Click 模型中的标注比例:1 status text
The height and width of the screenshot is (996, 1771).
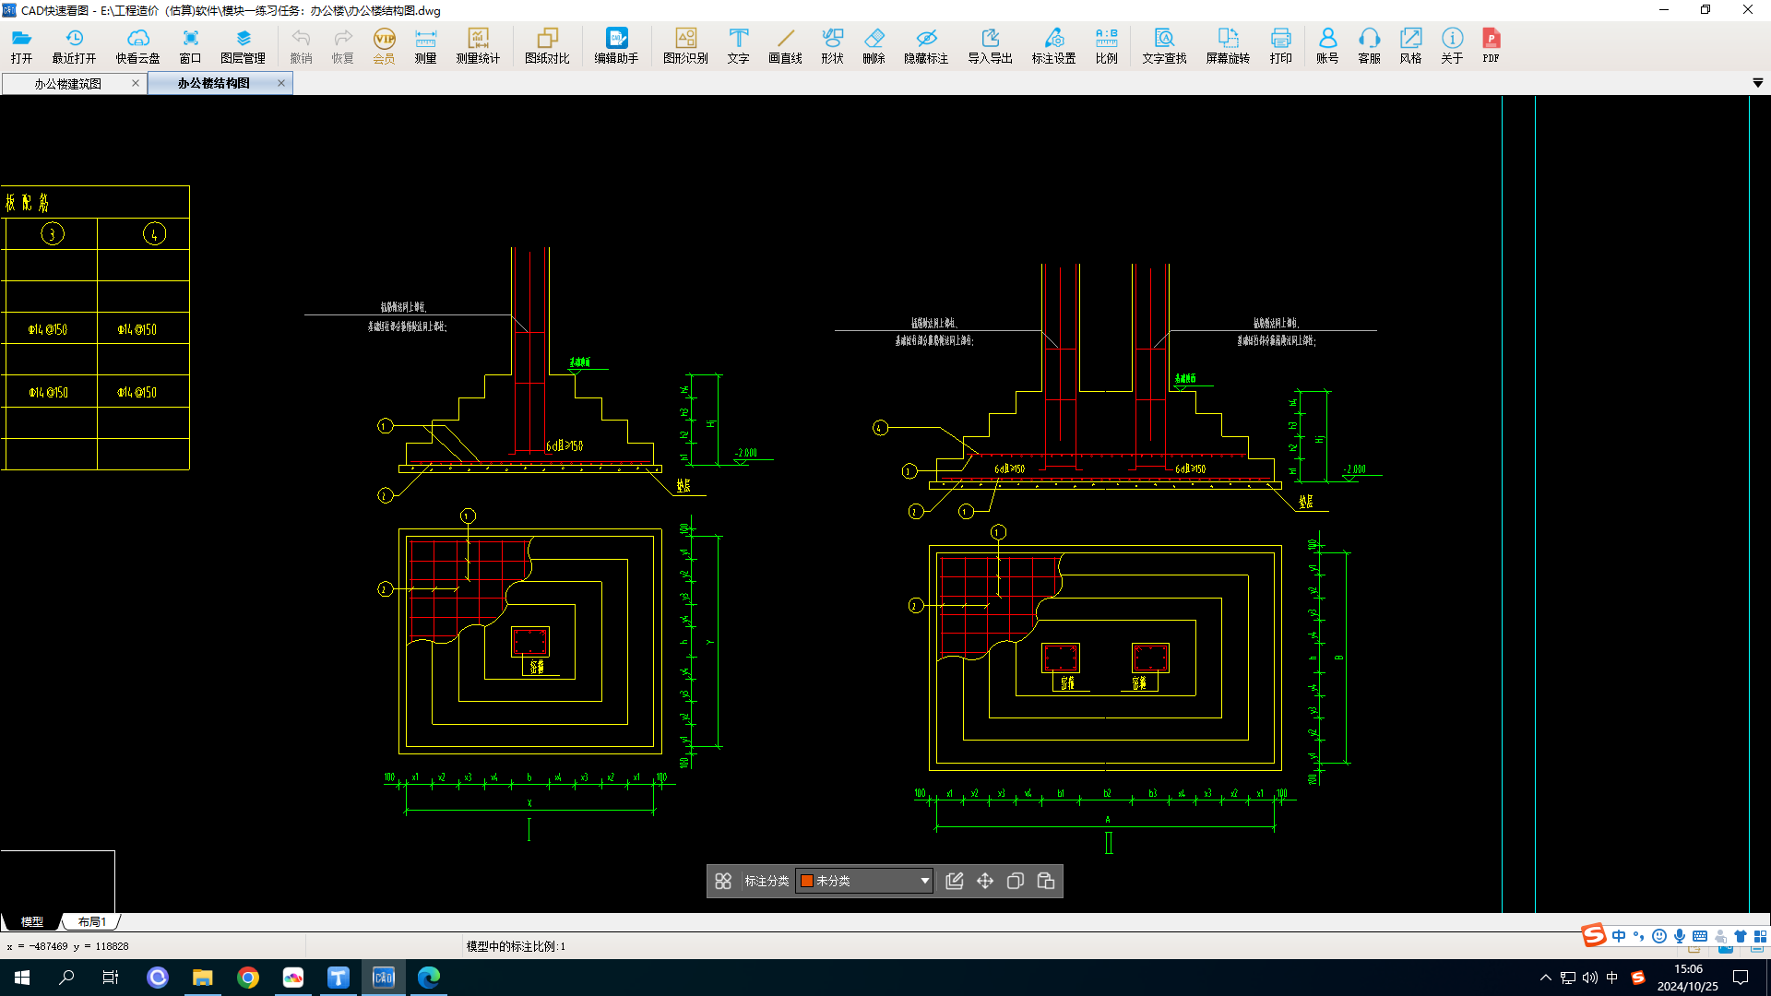click(516, 946)
